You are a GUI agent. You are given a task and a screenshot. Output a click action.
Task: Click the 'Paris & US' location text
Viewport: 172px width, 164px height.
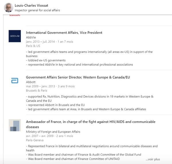point(33,46)
